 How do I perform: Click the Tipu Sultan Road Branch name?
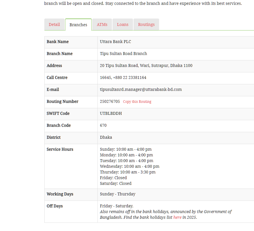point(123,54)
